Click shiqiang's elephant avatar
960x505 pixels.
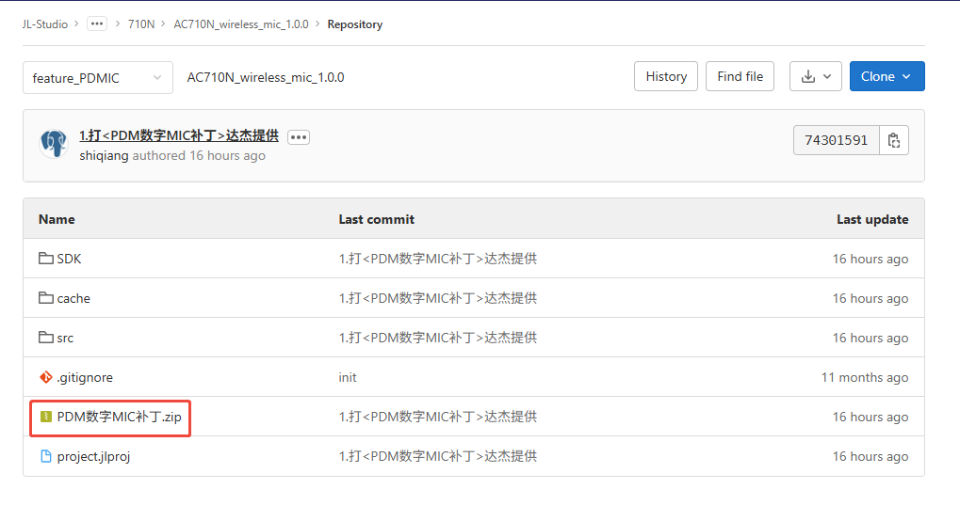pyautogui.click(x=54, y=144)
